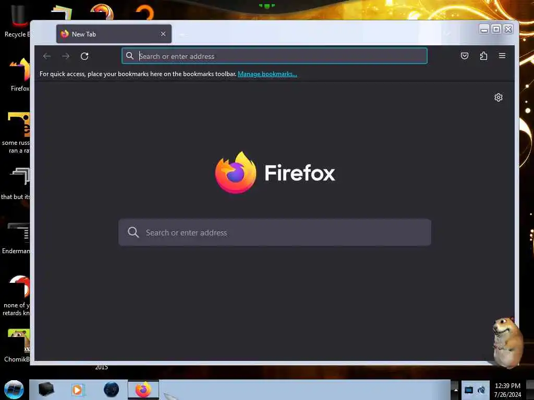
Task: Select the "that but its" desktop icon
Action: point(16,184)
